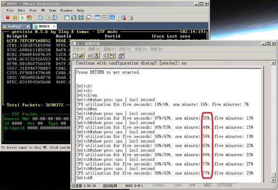Open the Help menu in VMware
The height and width of the screenshot is (190, 278).
(x=80, y=10)
